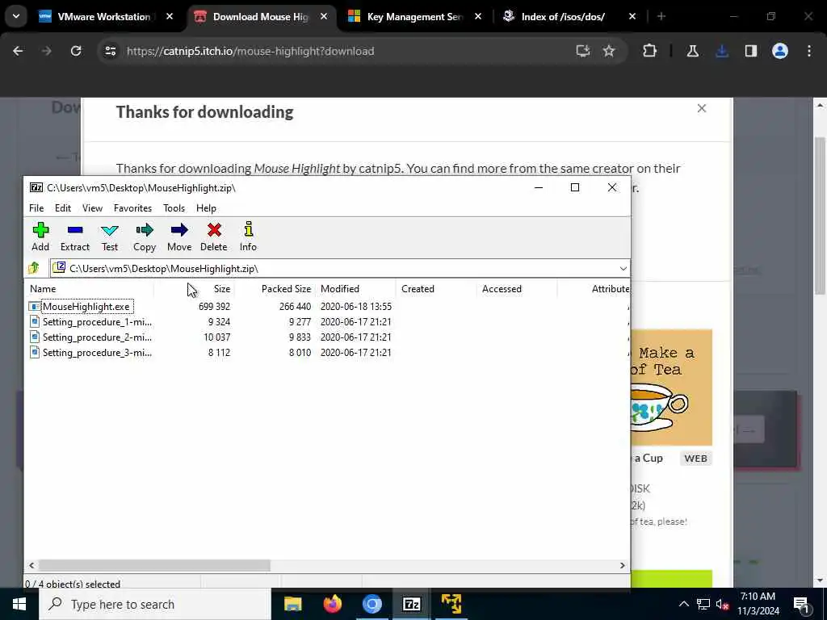
Task: Click the horizontal scrollbar thumb in 7-Zip
Action: coord(154,565)
